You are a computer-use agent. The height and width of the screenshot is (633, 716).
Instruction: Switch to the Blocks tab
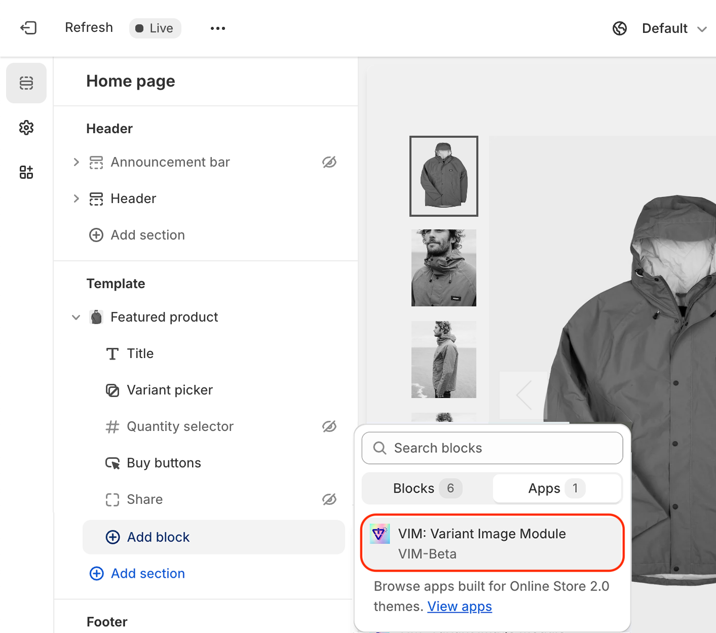click(427, 488)
